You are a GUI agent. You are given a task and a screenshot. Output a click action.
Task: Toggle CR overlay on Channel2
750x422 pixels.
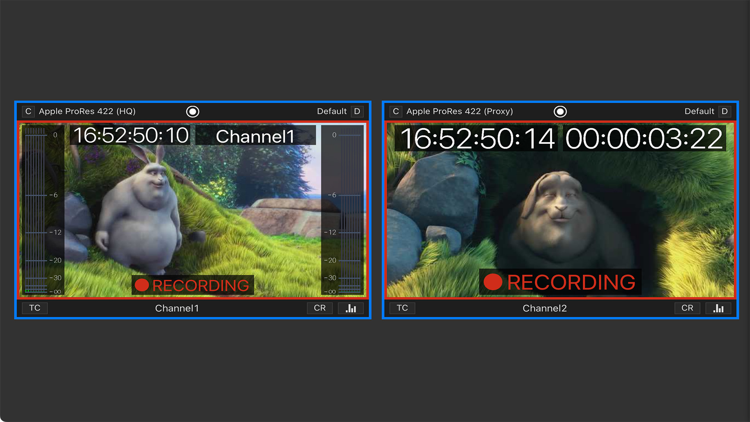(687, 308)
